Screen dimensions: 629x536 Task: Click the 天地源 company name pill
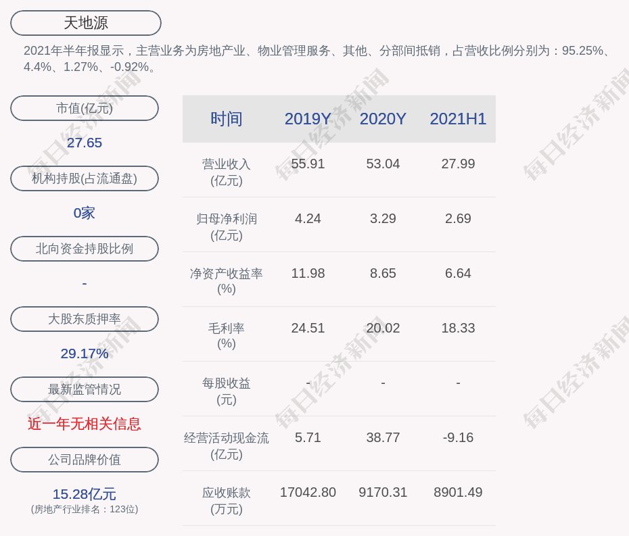click(x=86, y=23)
